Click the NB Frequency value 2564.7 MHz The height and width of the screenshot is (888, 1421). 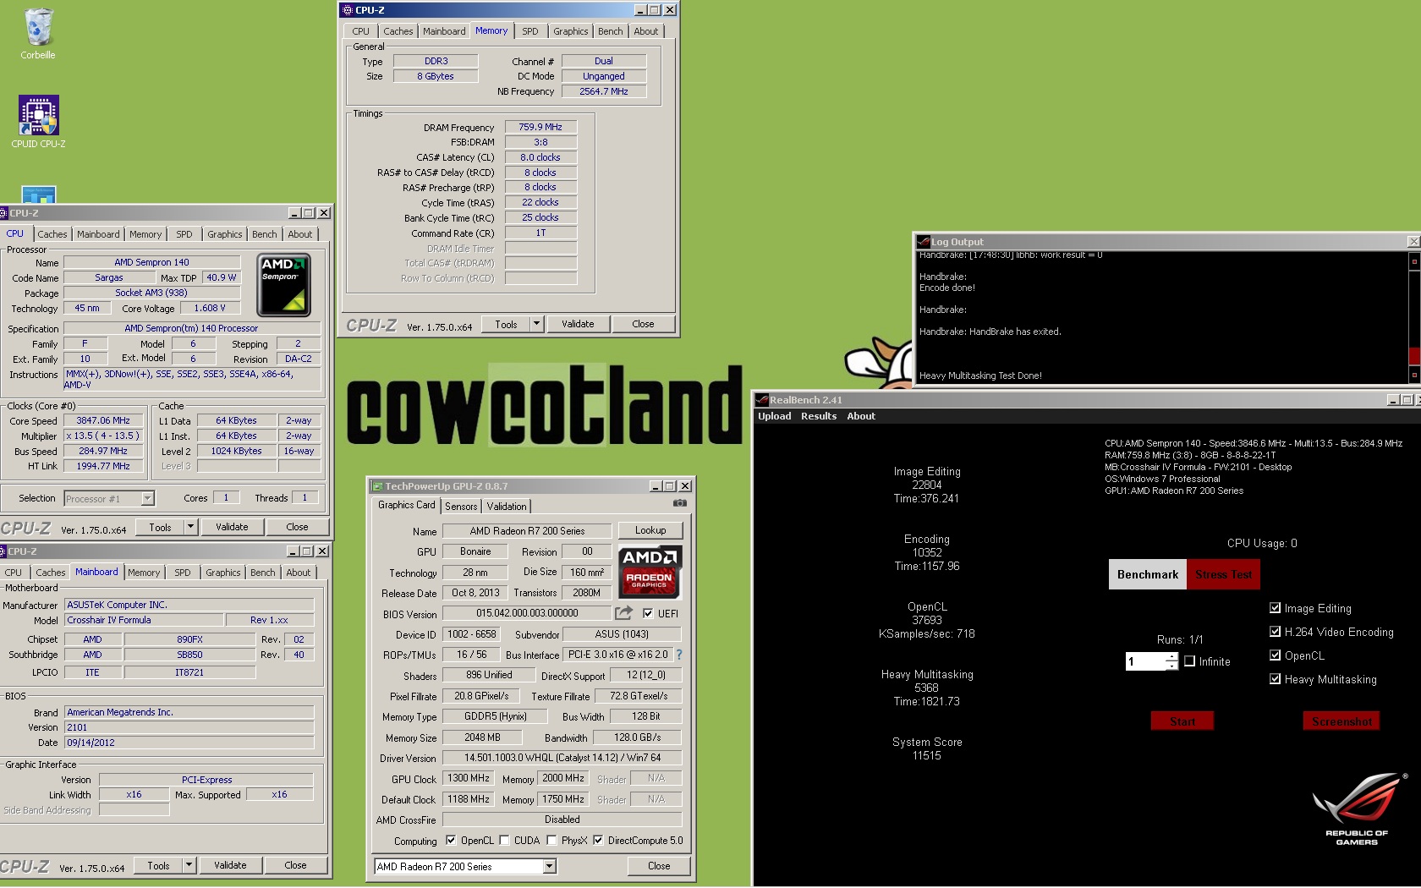click(604, 91)
